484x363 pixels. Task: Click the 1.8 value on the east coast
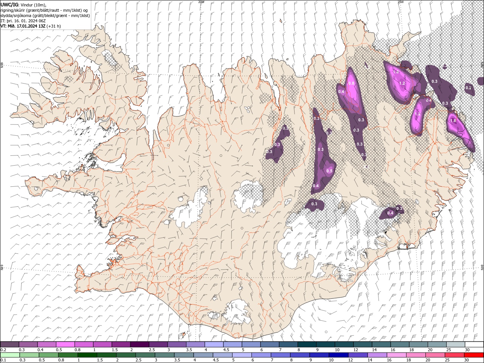coord(454,121)
